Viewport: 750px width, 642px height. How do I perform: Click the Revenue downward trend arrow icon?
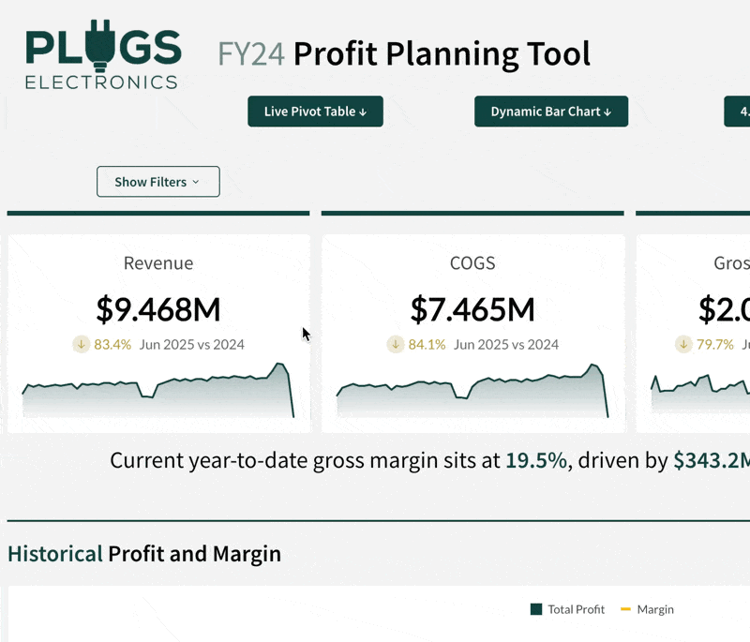(82, 344)
